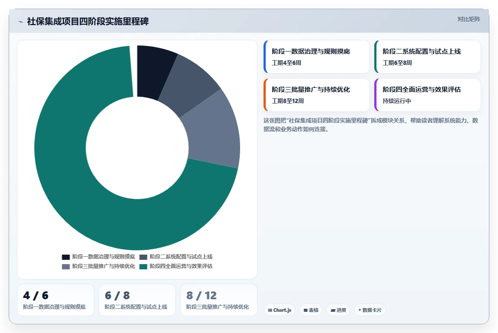The height and width of the screenshot is (333, 498).
Task: Toggle the 阶段四全面运营与效果评估 legend swatch
Action: (x=143, y=266)
